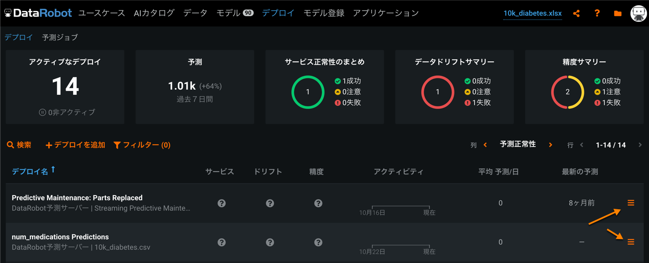Show previous column set left of 予測正常性
649x263 pixels.
click(485, 145)
